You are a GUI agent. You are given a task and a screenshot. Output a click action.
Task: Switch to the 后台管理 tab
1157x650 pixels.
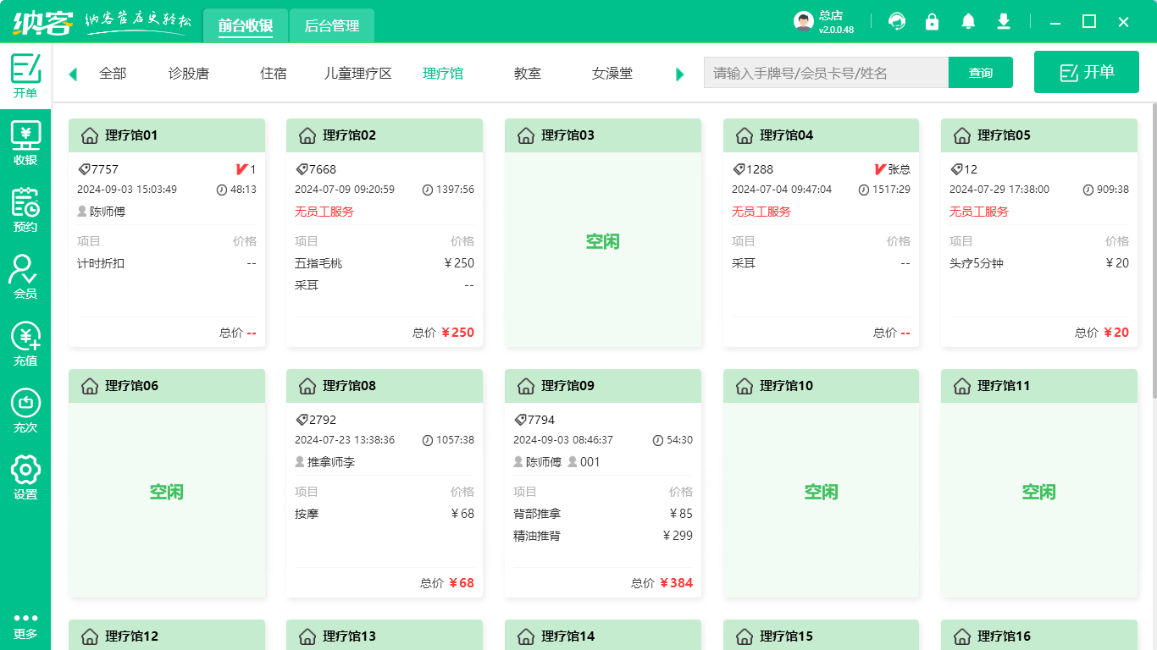click(x=331, y=25)
